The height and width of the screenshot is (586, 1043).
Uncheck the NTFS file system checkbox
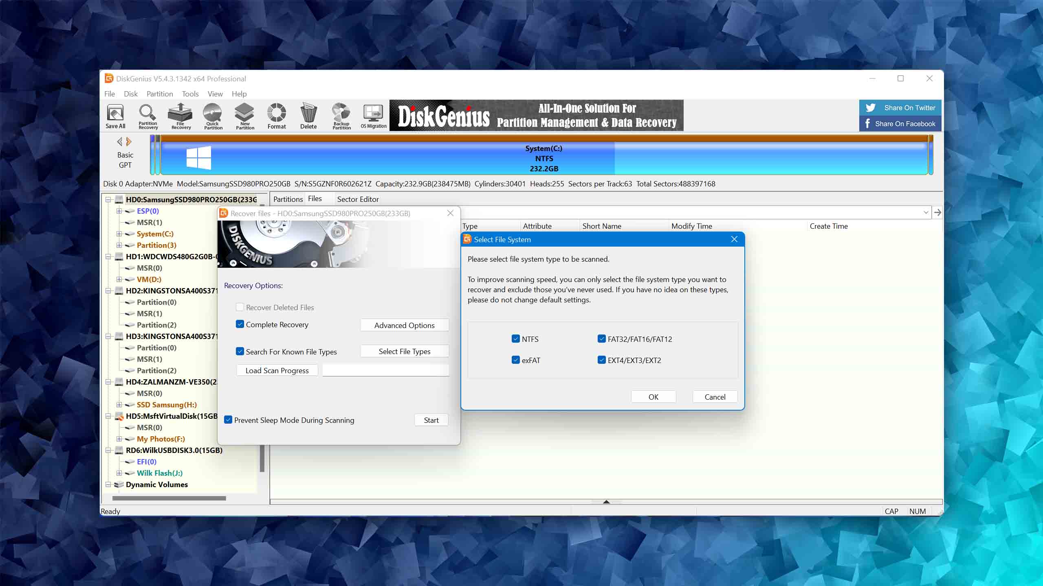(x=516, y=339)
